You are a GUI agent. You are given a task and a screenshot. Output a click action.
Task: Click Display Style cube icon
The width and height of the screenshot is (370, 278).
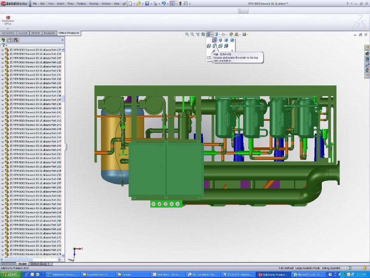click(x=216, y=34)
